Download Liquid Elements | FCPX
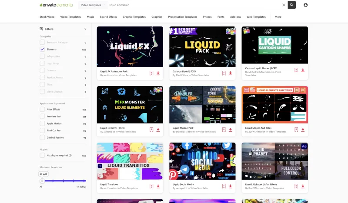This screenshot has height=203, width=348. coord(158,130)
